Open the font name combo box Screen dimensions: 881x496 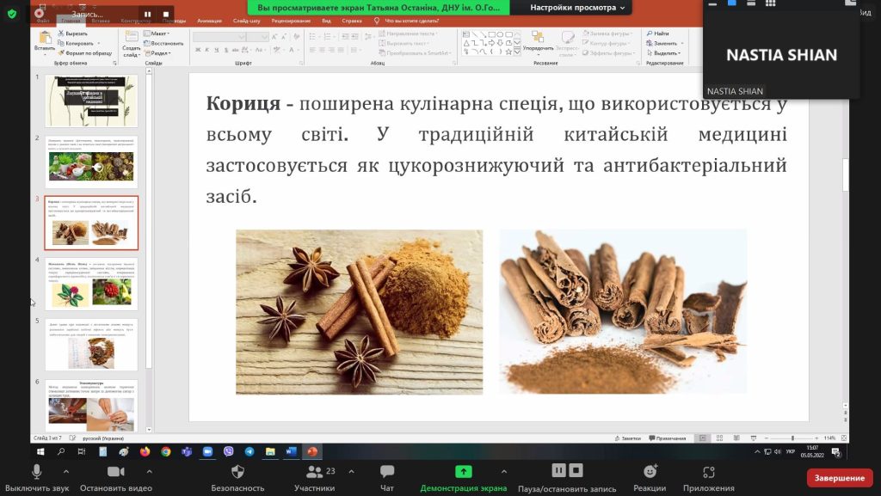[x=219, y=37]
